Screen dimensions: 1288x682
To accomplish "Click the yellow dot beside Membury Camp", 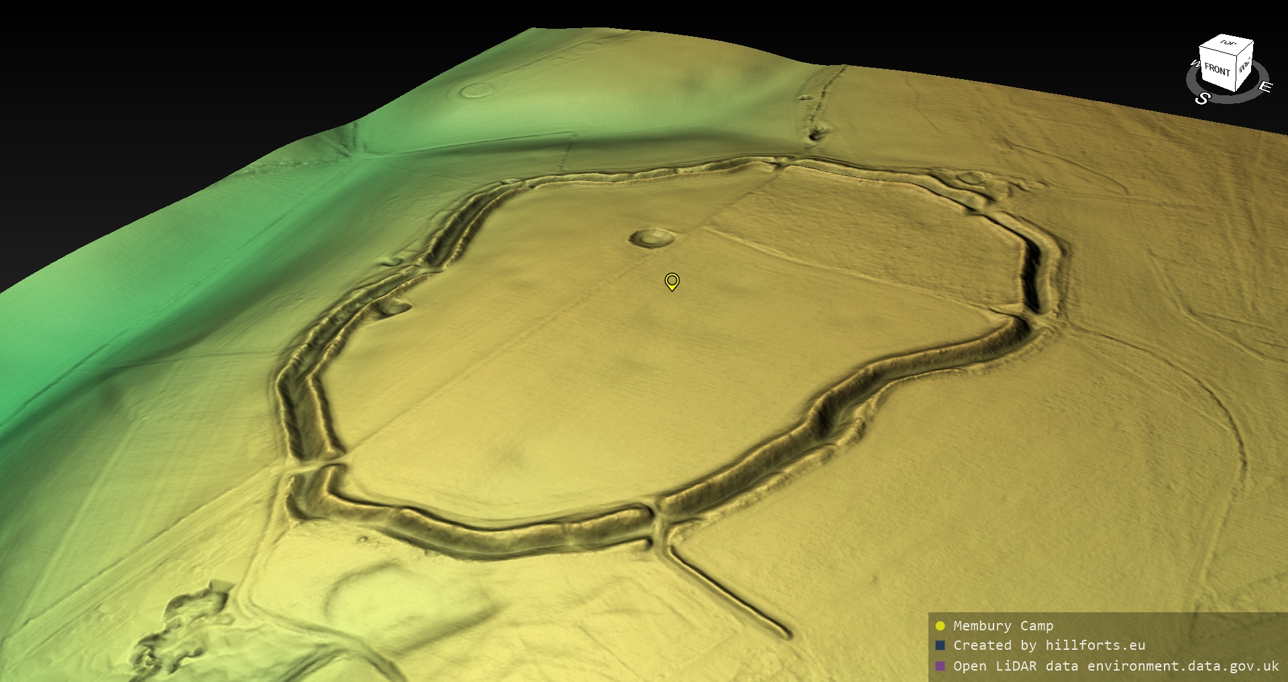I will click(x=940, y=626).
